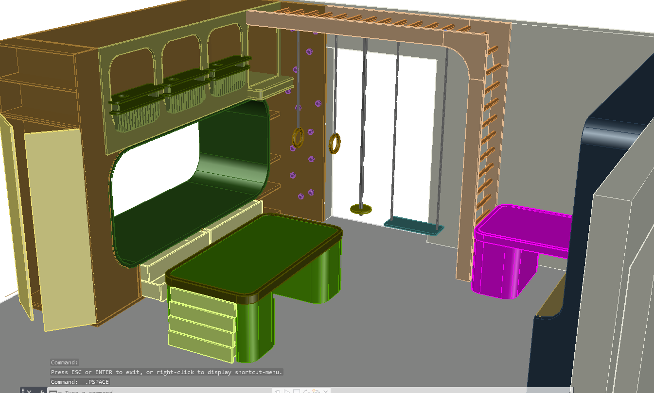Select the green desk tabletop
Viewport: 654px width, 393px height.
tap(253, 252)
